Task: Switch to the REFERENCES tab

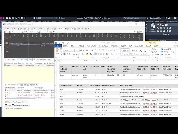Action: point(103,46)
